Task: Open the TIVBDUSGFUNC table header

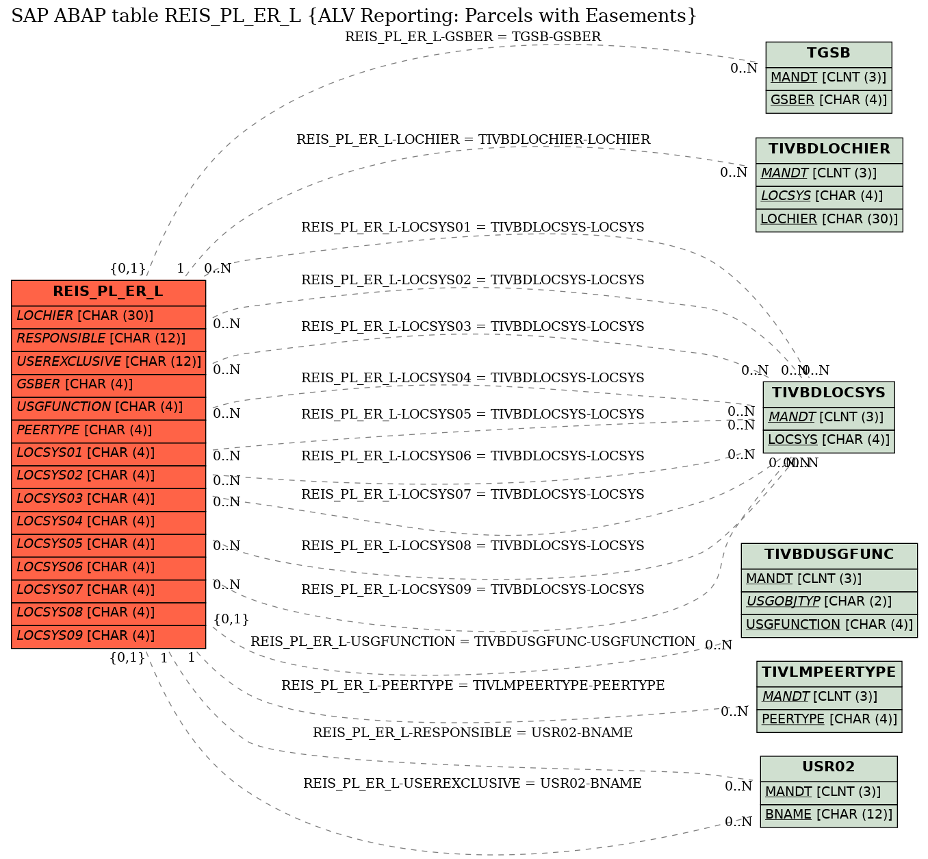Action: click(x=829, y=555)
